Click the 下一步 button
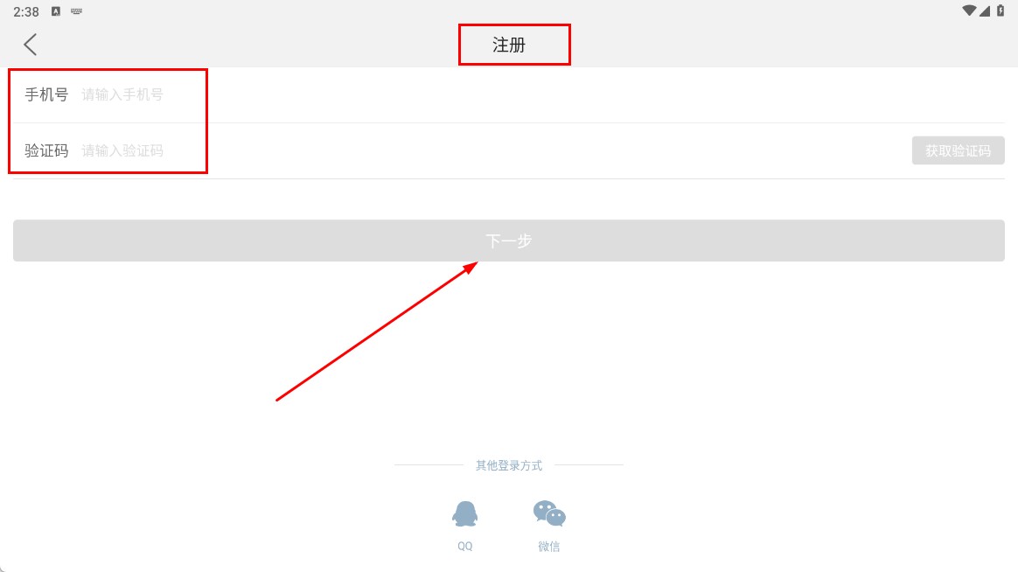 [508, 241]
